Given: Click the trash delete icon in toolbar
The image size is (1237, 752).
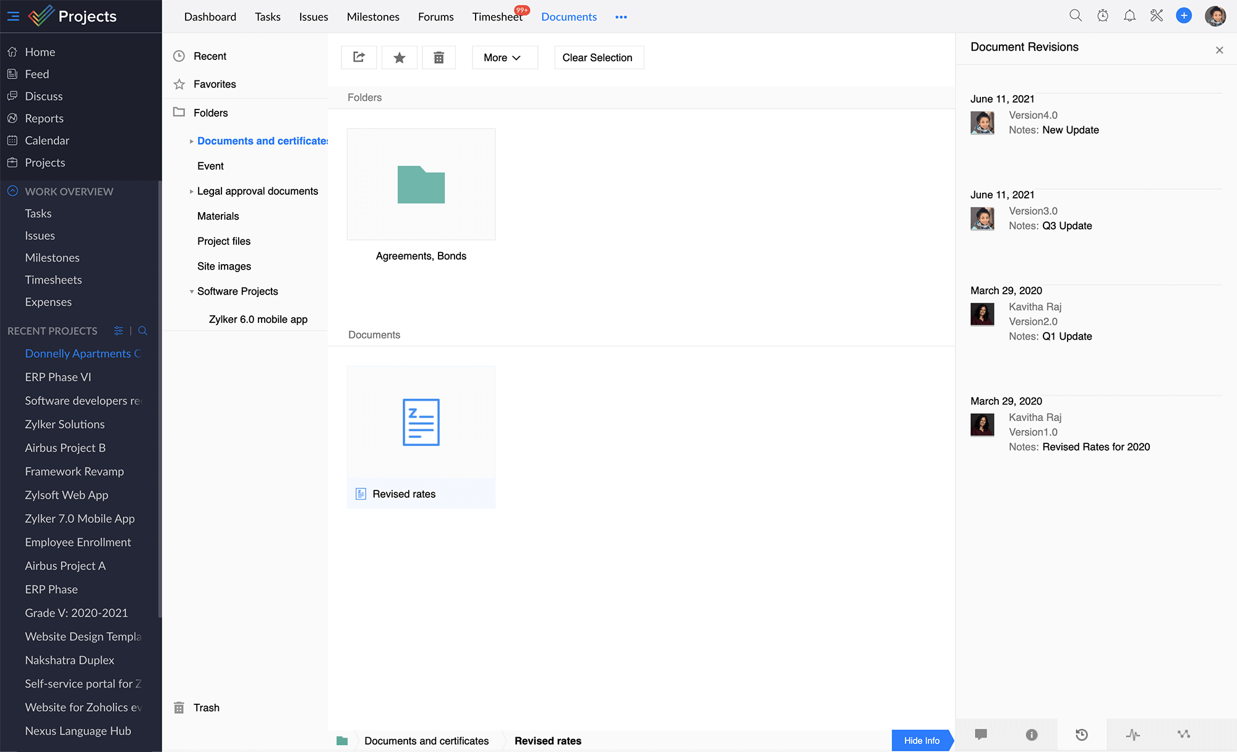Looking at the screenshot, I should pyautogui.click(x=439, y=58).
